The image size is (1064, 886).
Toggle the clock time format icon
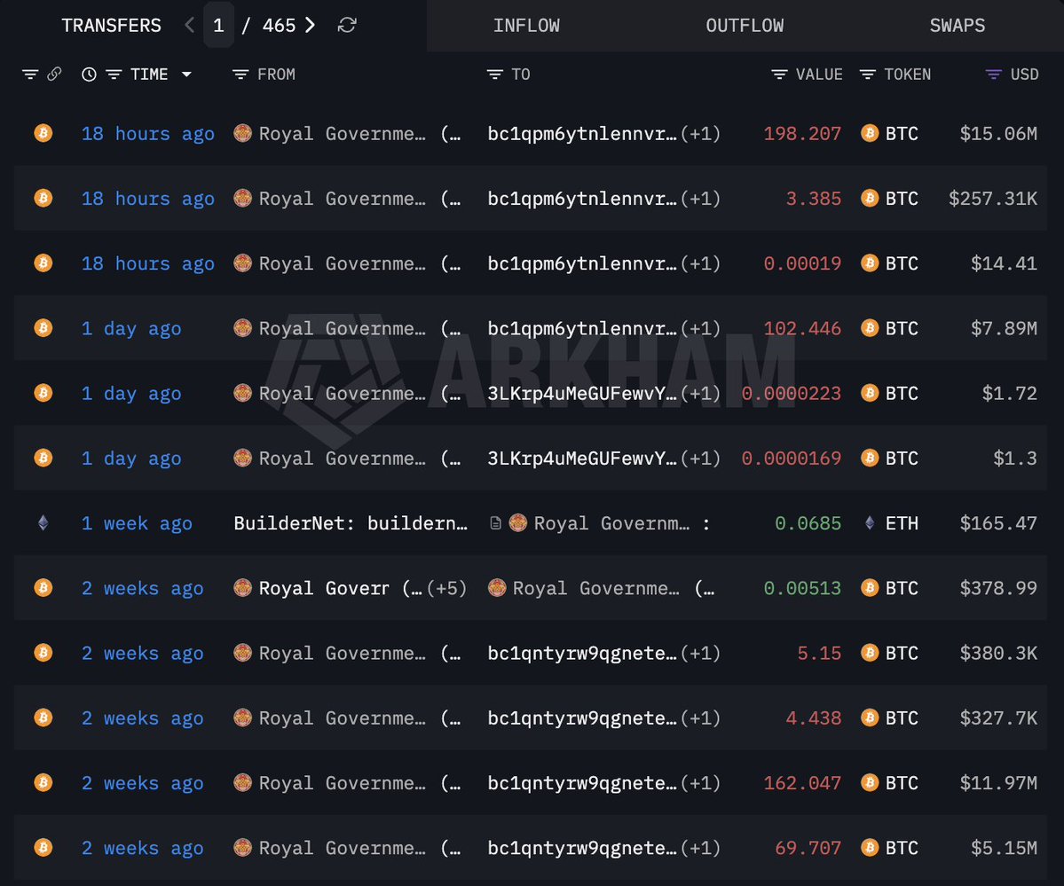89,74
